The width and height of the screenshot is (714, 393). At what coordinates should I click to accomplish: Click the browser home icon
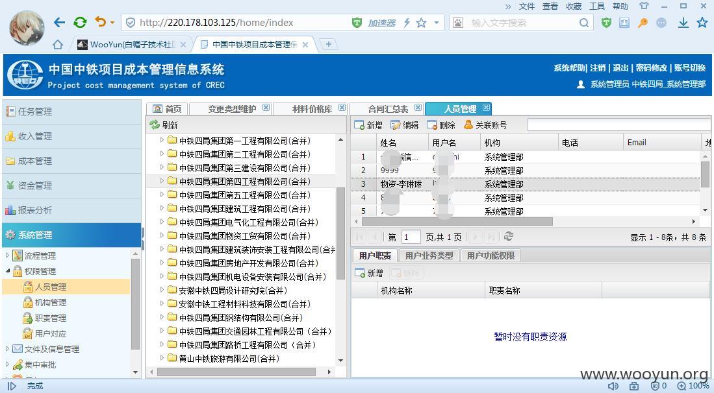pos(58,45)
